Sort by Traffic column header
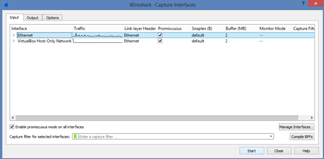Image resolution: width=324 pixels, height=159 pixels. 97,28
